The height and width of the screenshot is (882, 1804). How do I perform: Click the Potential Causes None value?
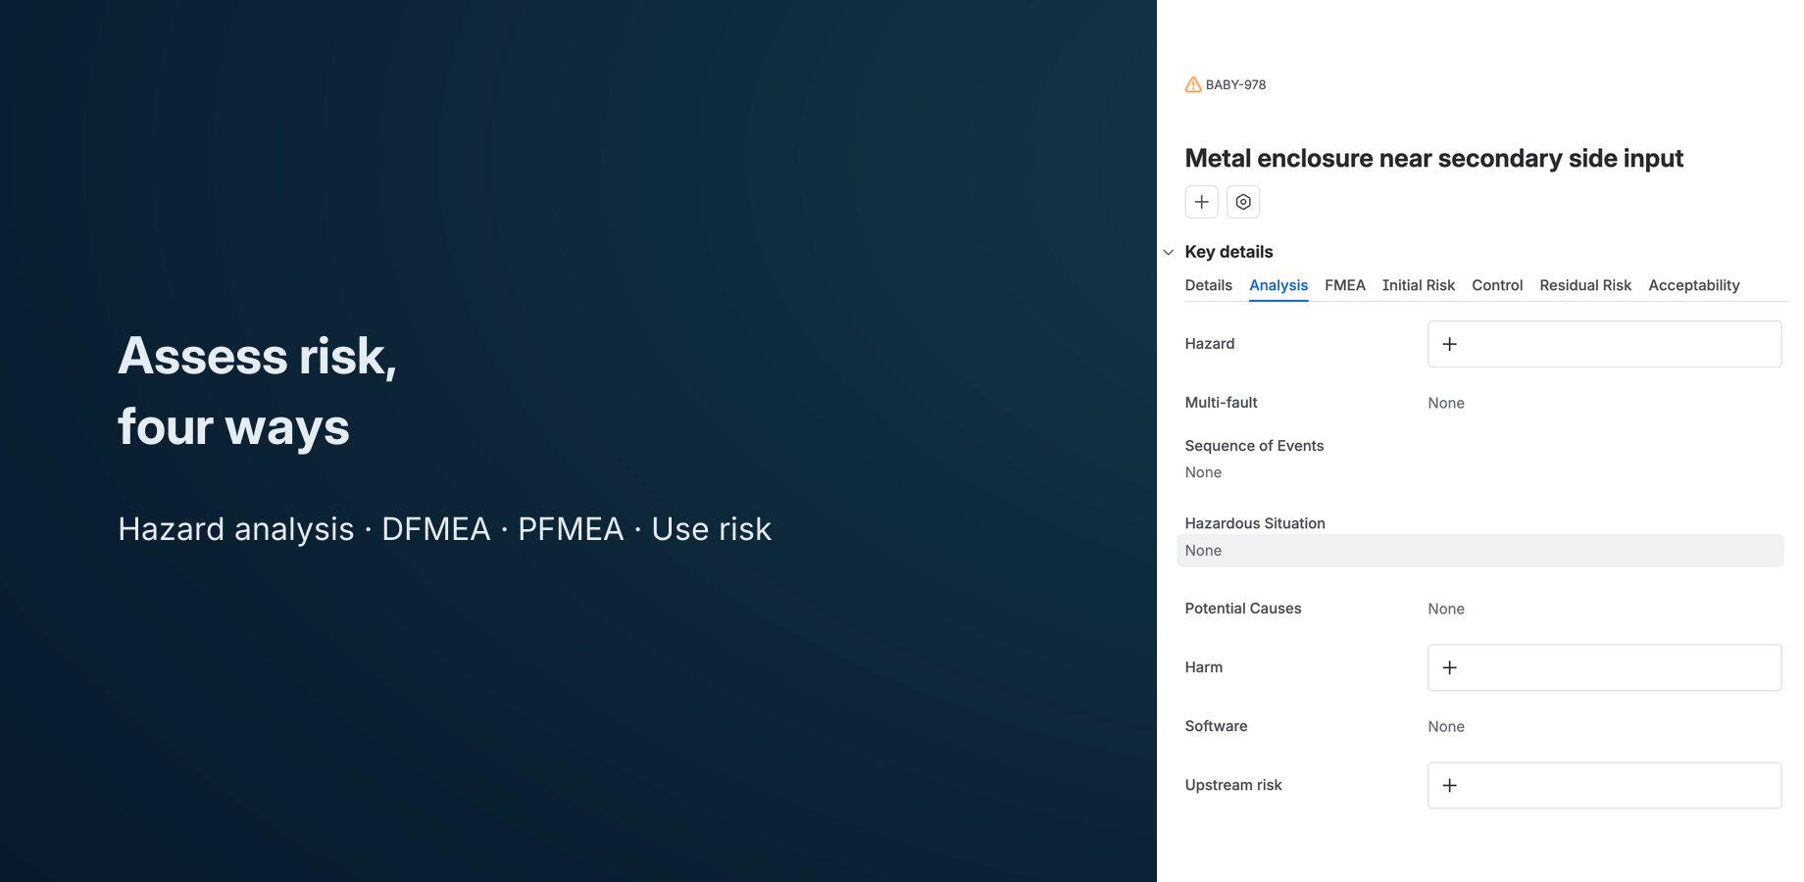1446,609
